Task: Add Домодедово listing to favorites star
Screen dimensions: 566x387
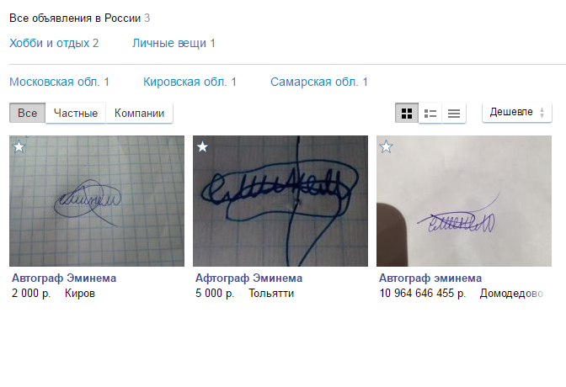Action: [x=387, y=146]
